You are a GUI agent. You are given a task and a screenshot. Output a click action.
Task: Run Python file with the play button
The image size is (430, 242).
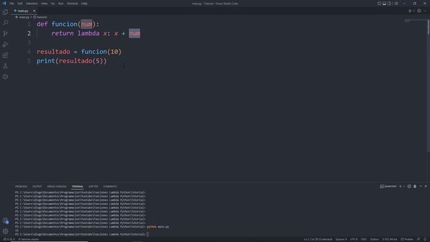(410, 11)
